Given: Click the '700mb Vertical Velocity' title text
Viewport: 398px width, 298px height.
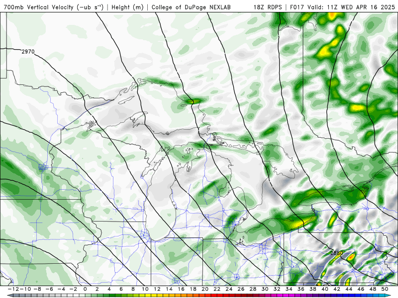Looking at the screenshot, I should [x=39, y=7].
